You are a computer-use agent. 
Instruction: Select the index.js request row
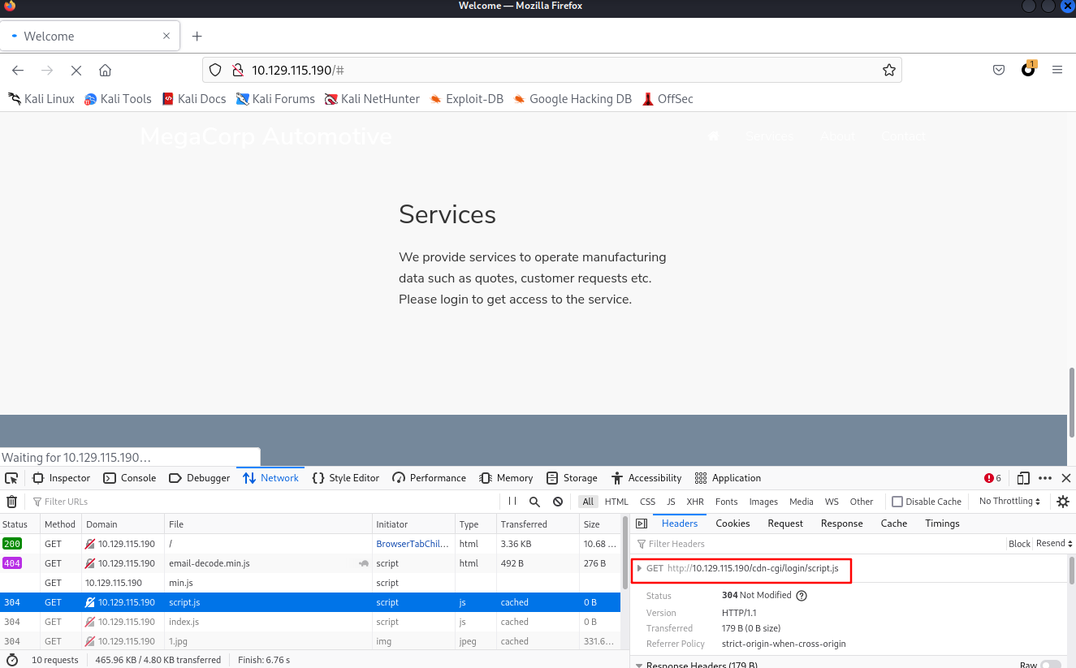[x=310, y=622]
